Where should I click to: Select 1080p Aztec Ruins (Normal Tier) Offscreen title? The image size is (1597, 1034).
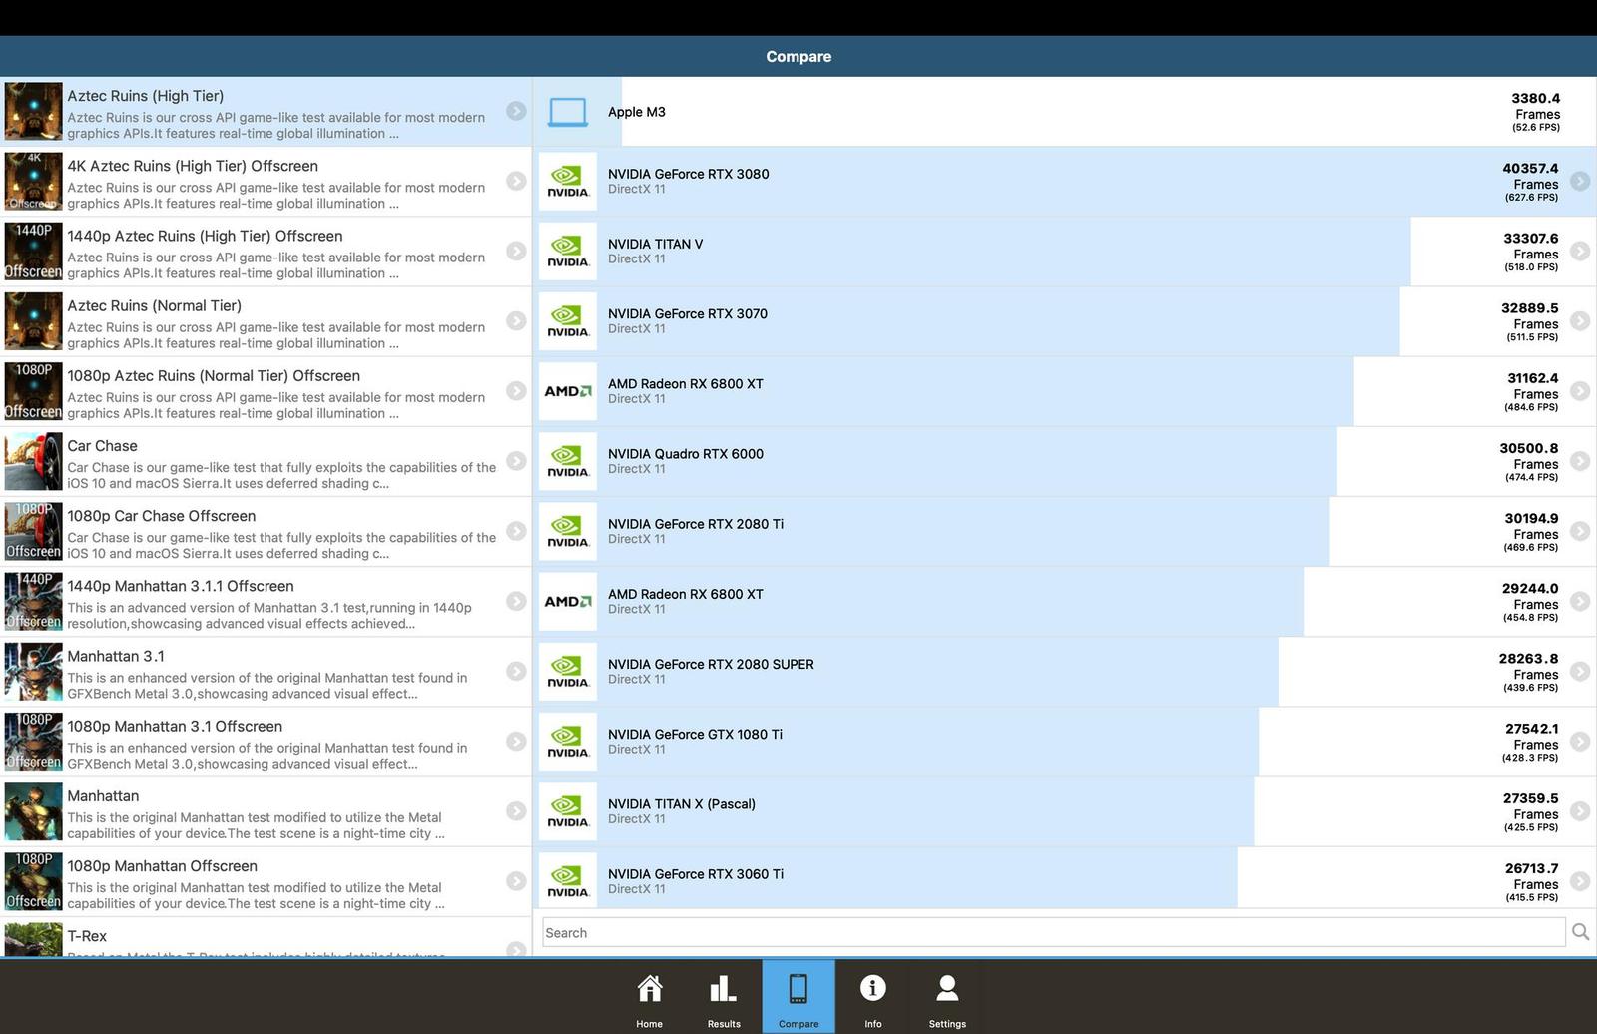[214, 376]
